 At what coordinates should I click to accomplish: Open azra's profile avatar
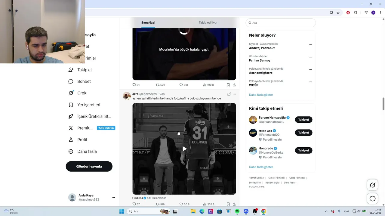[x=127, y=96]
